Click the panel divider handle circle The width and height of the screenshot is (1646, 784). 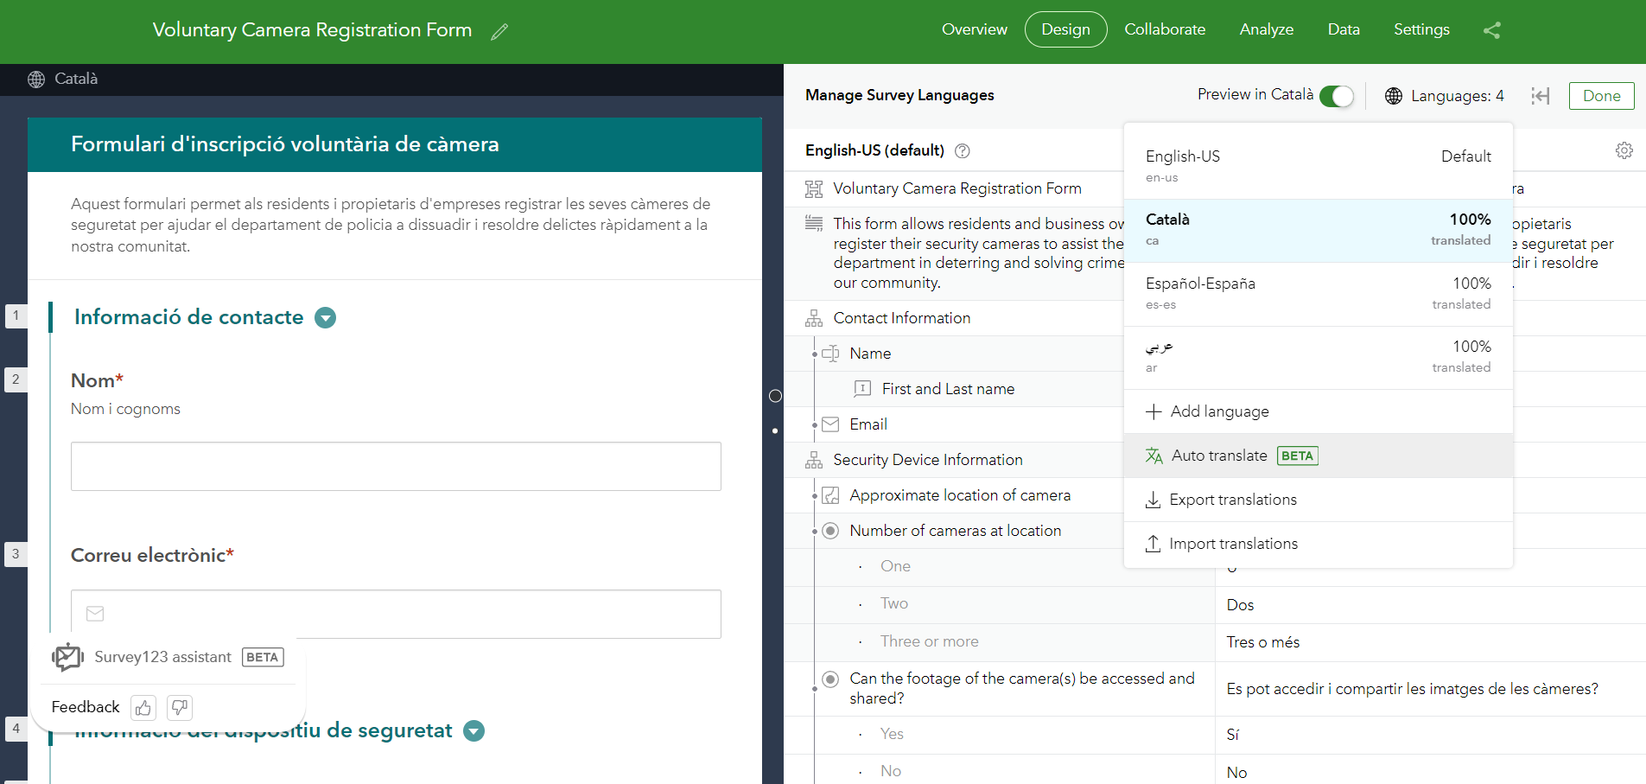(775, 396)
